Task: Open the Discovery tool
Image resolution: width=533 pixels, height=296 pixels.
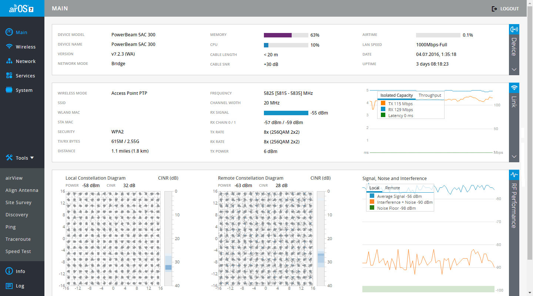Action: point(17,215)
